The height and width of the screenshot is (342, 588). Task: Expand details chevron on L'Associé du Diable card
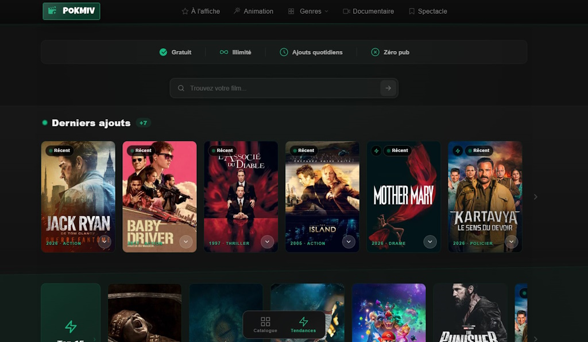coord(268,242)
